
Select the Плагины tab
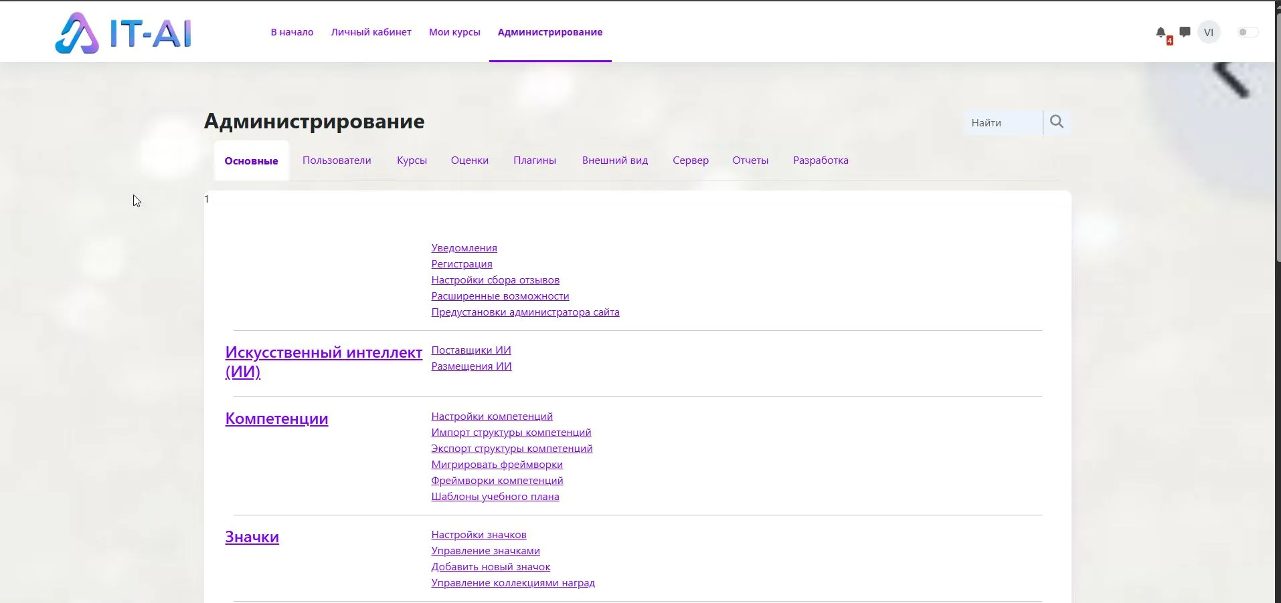[x=535, y=160]
